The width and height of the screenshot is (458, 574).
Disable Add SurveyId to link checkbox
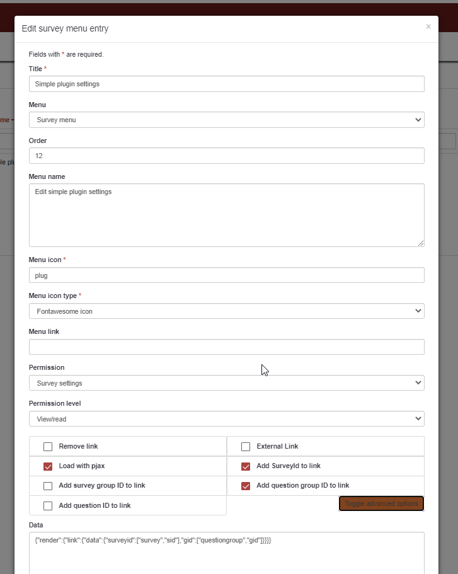click(x=246, y=466)
